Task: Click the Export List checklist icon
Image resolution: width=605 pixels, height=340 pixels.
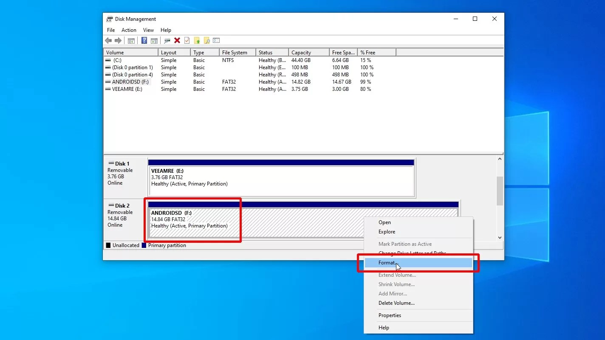Action: coord(216,40)
